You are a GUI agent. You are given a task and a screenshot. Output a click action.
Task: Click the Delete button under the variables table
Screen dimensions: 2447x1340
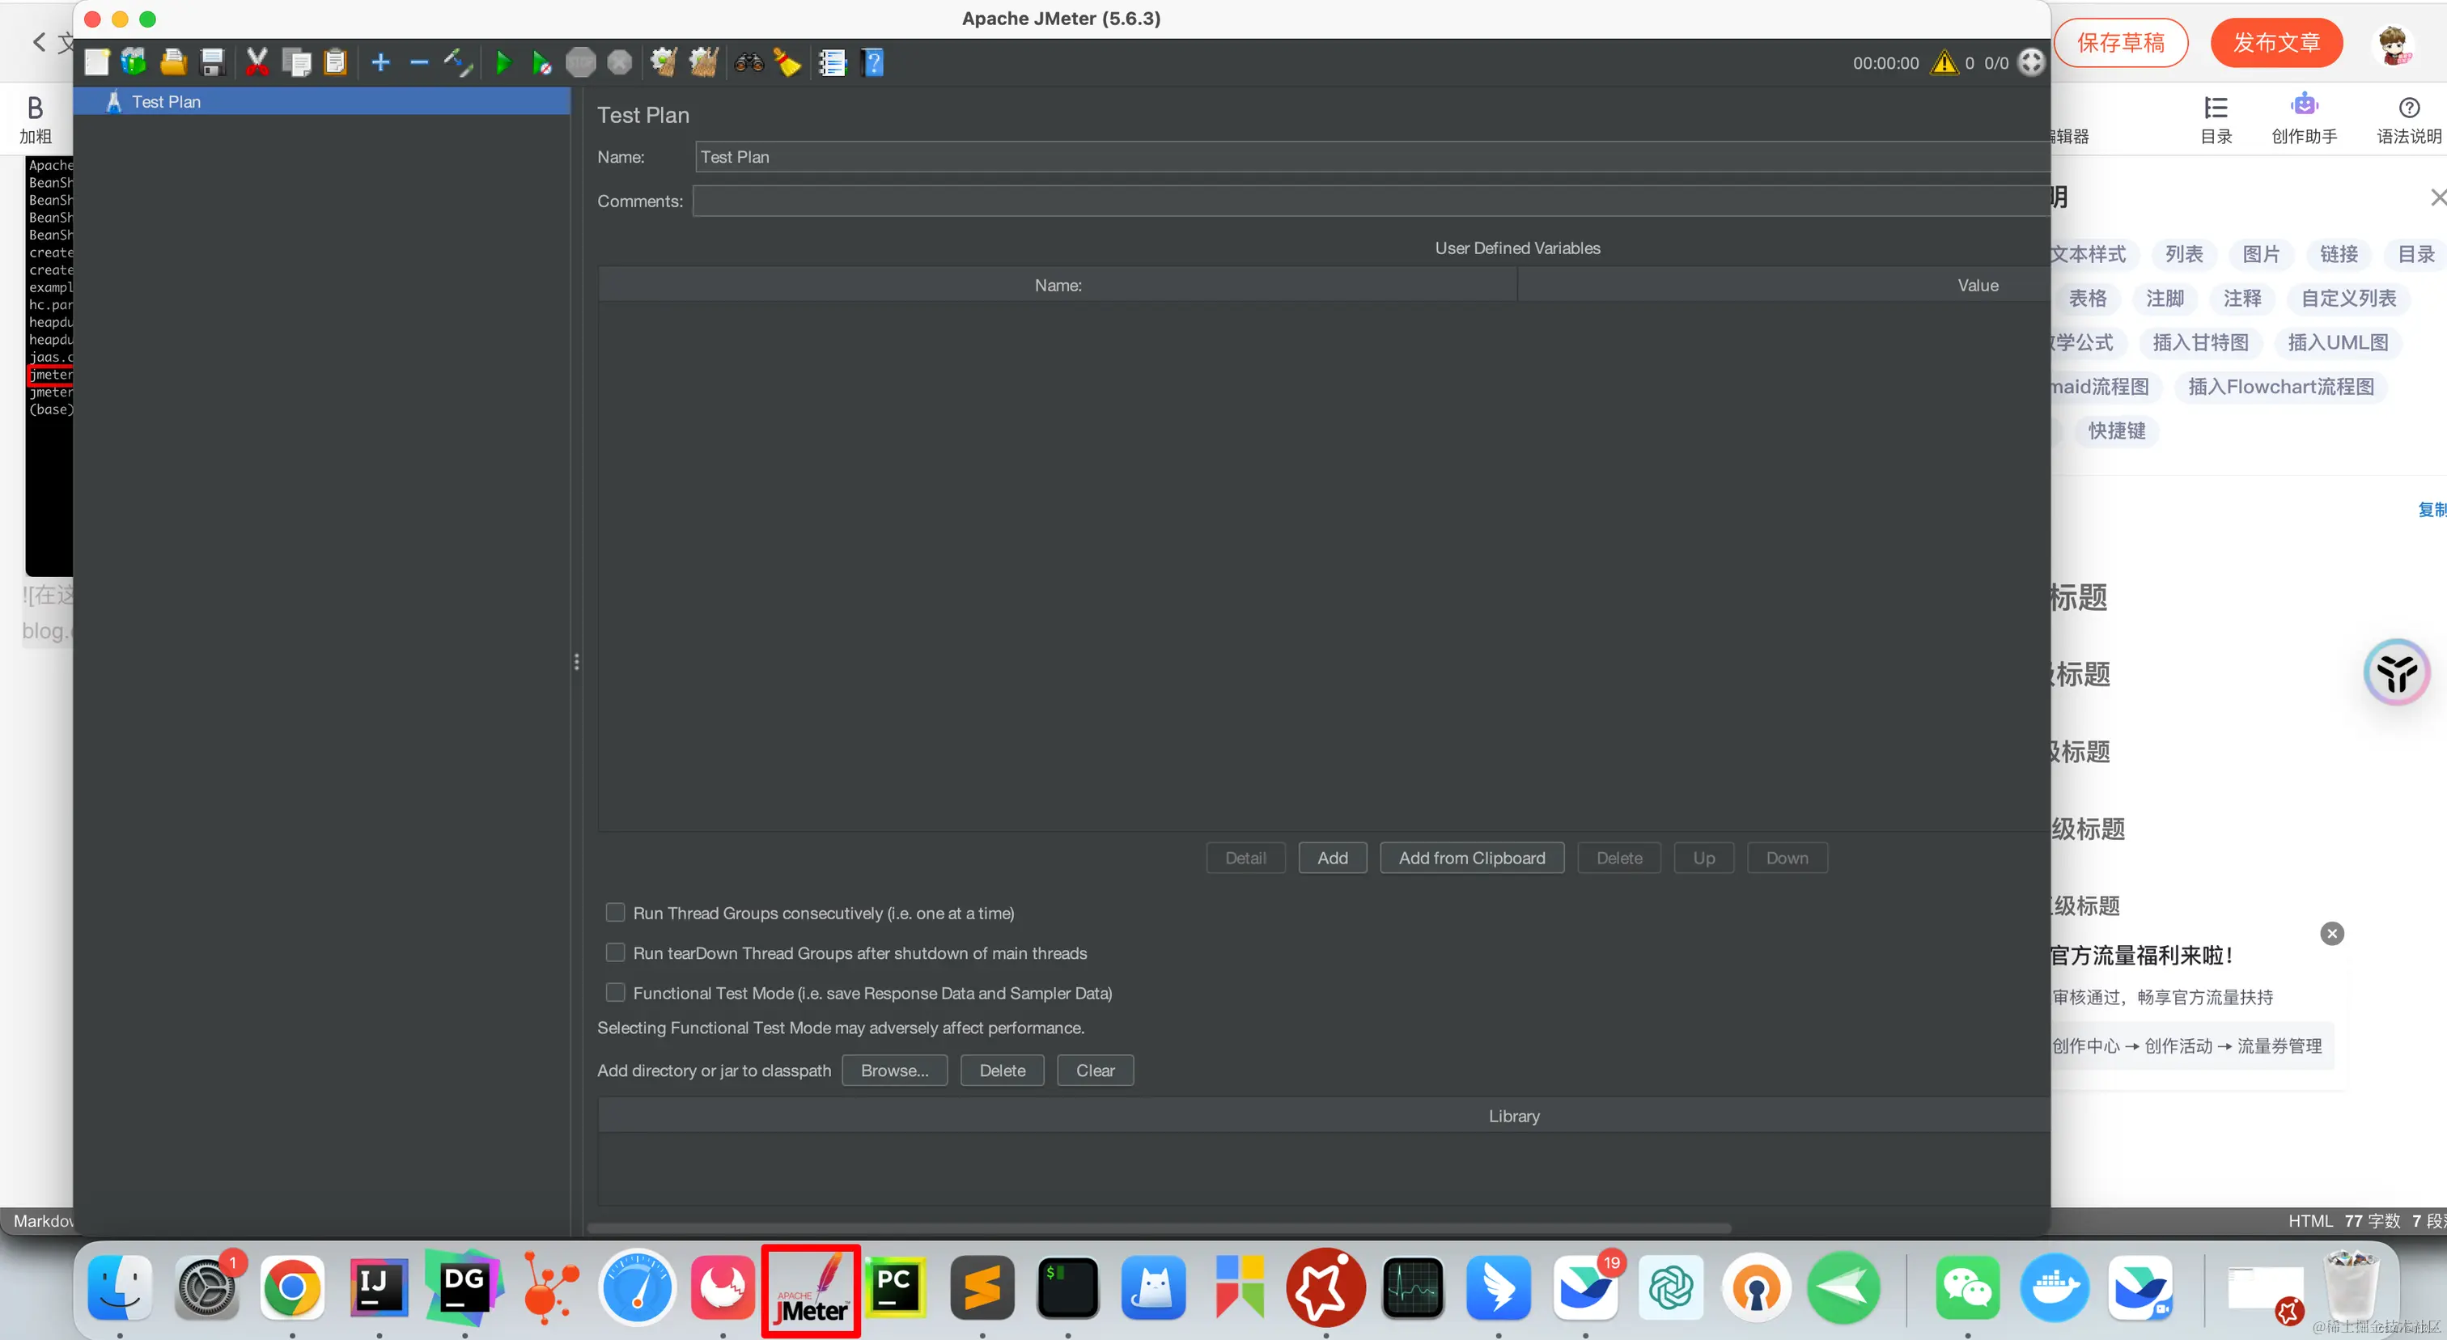[x=1618, y=858]
